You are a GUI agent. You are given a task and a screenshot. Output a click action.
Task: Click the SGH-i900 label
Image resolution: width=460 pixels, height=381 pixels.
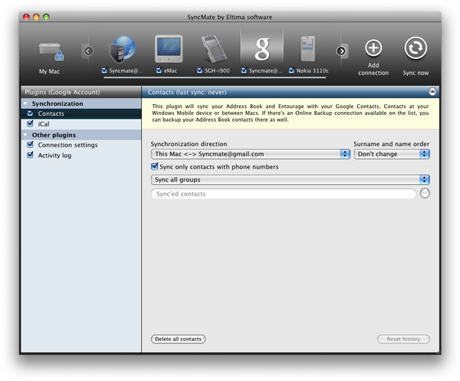(217, 71)
